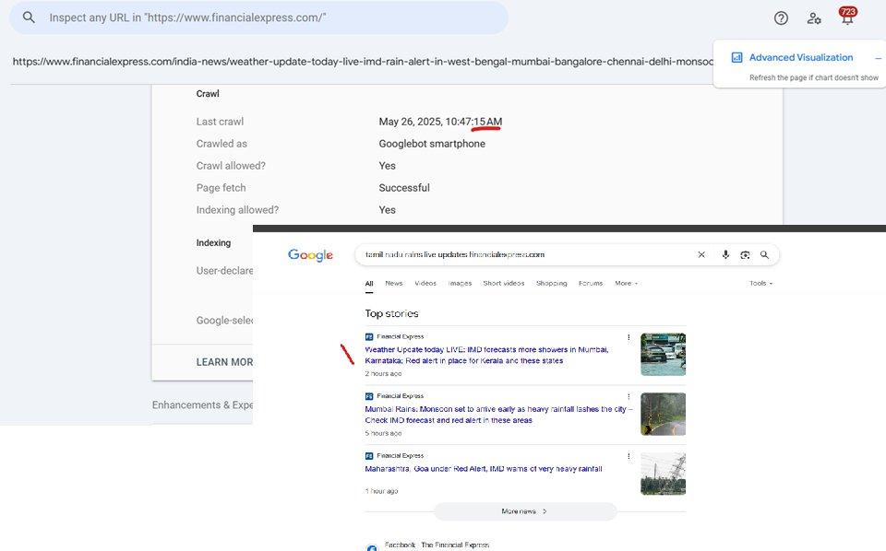The height and width of the screenshot is (551, 886).
Task: Open Maharashtra, Goa under Red Alert headline
Action: 483,469
